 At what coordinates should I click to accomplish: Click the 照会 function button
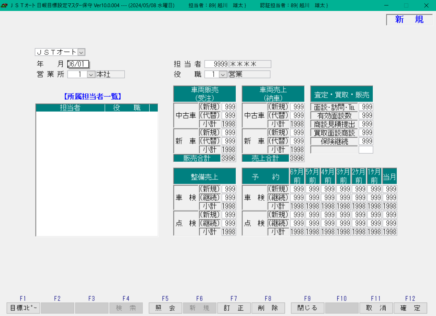click(165, 308)
